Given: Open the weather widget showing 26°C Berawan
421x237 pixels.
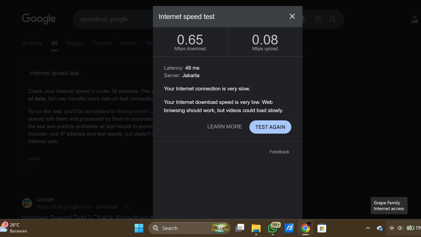Looking at the screenshot, I should [15, 228].
